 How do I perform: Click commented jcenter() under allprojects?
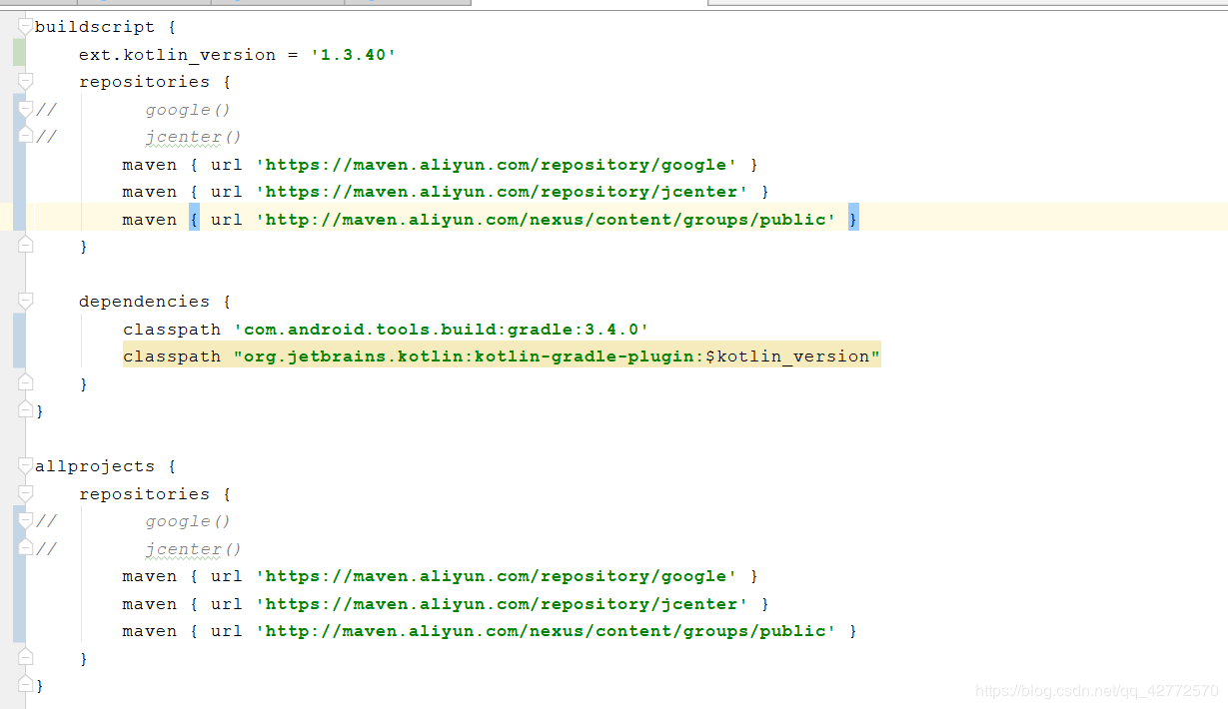point(194,549)
